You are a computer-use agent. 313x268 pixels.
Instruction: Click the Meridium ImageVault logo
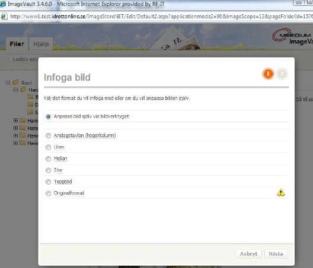tap(292, 37)
